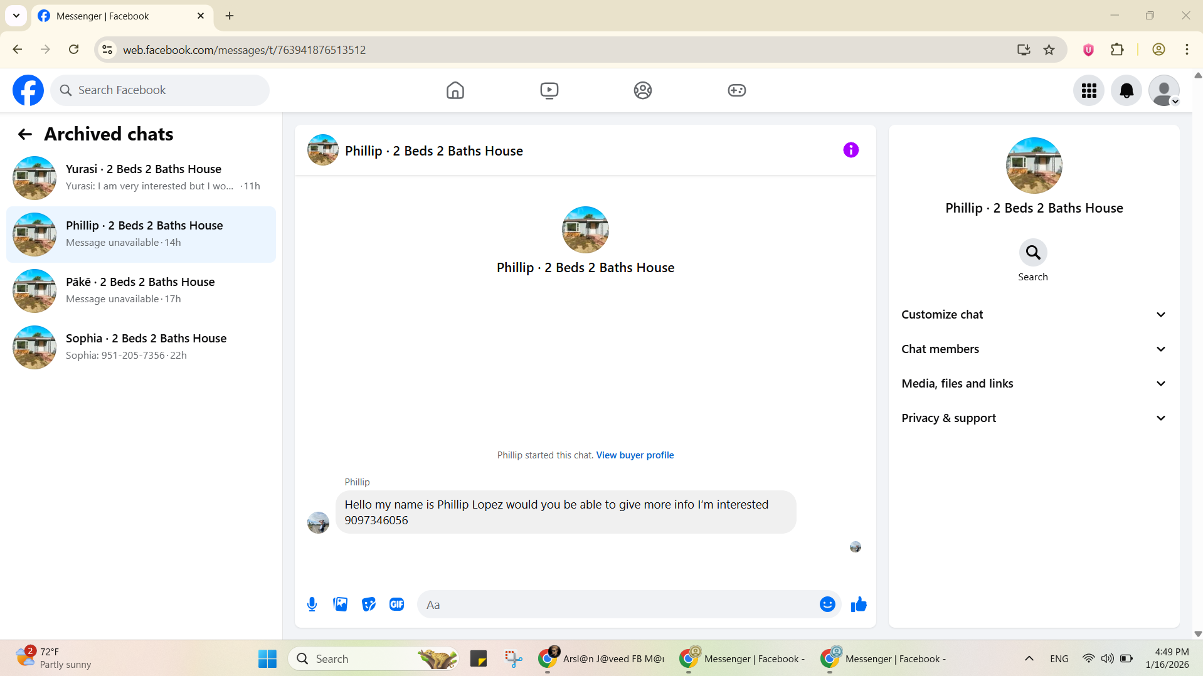Open the Gaming tab icon
Viewport: 1203px width, 676px height.
pos(737,90)
